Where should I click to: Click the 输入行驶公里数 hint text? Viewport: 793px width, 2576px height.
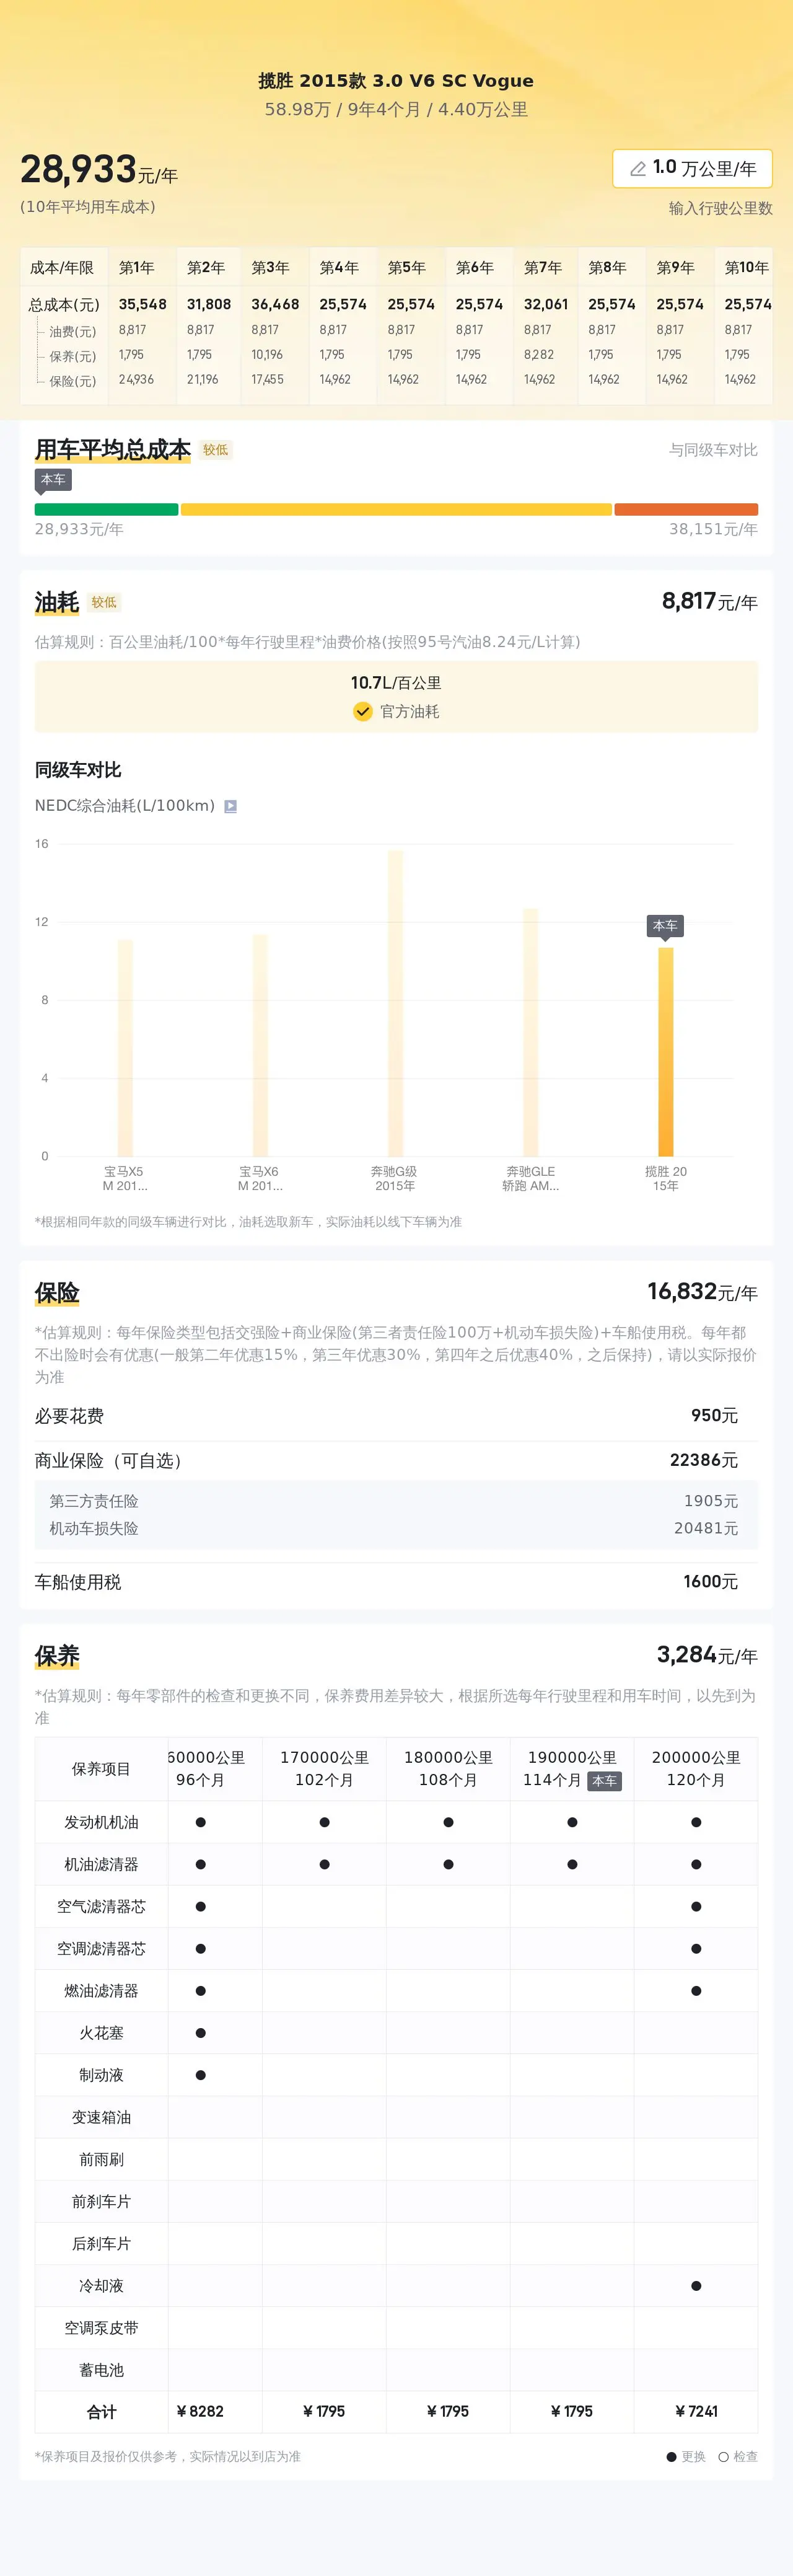[720, 208]
